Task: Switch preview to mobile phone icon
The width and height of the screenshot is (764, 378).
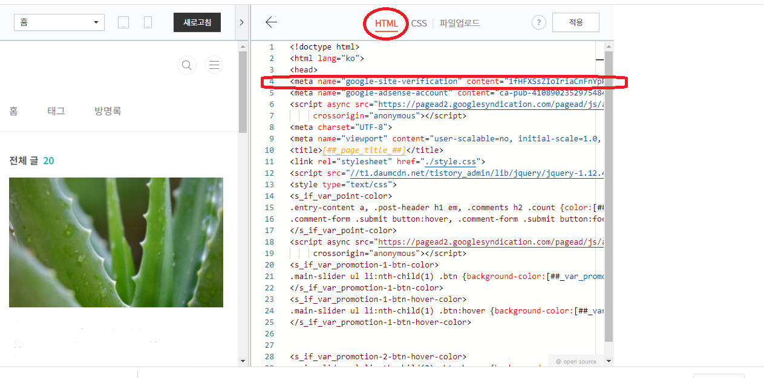Action: pos(148,23)
